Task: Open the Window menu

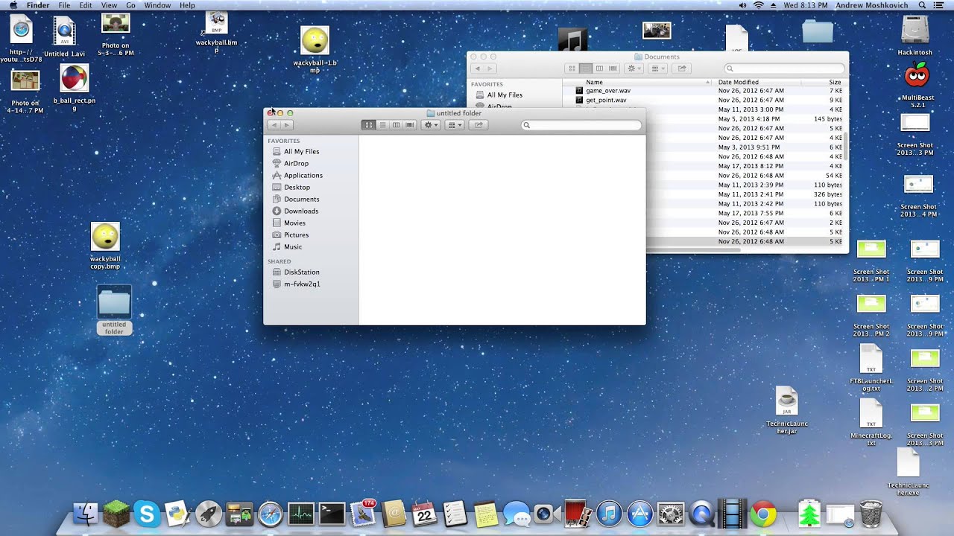Action: tap(157, 5)
